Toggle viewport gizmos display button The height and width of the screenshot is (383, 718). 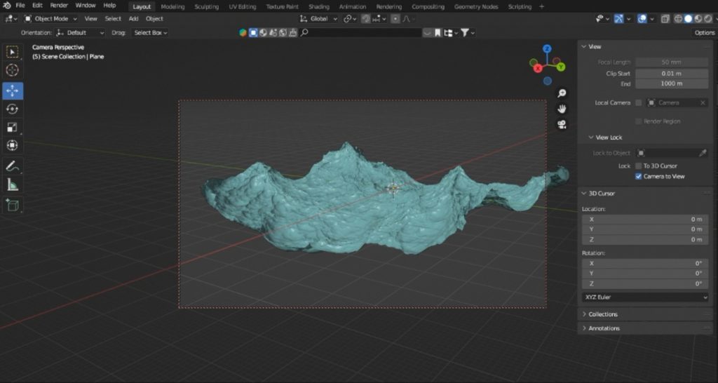(618, 19)
